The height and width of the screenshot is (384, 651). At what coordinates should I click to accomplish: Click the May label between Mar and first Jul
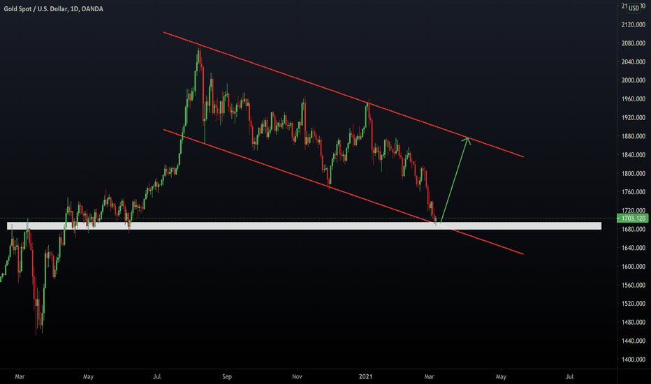point(88,377)
